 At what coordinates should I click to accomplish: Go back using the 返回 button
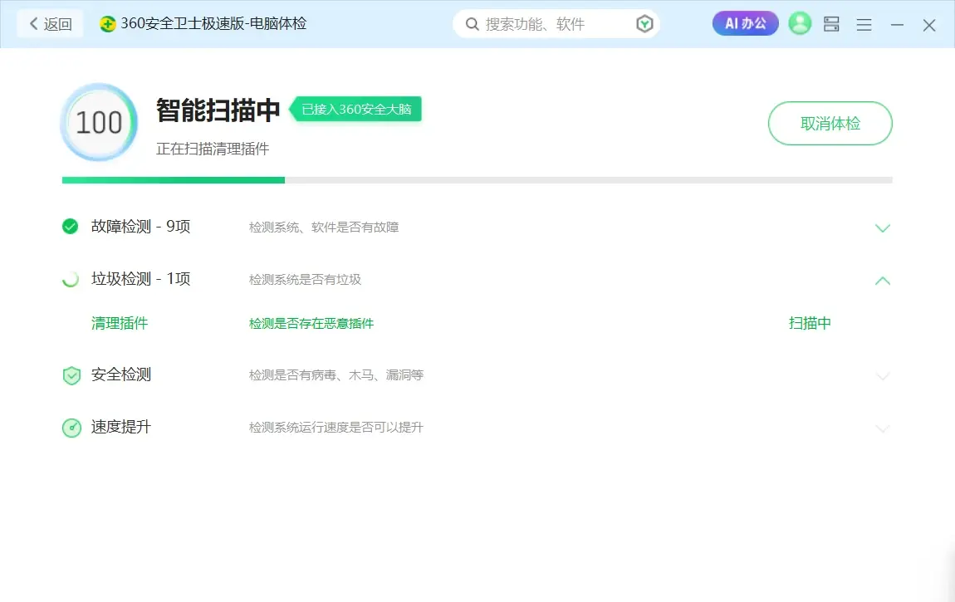click(51, 24)
